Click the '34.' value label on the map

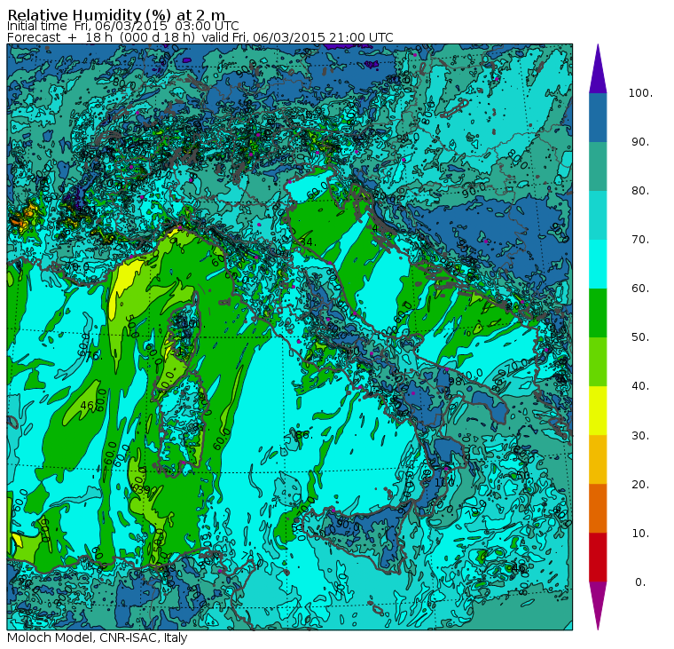309,242
